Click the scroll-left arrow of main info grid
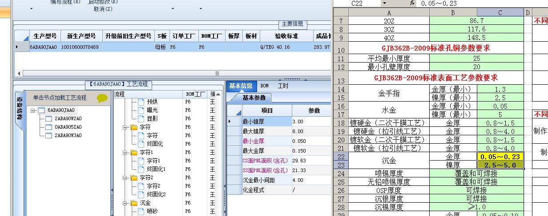Viewport: 548px width, 216px height. pos(18,73)
